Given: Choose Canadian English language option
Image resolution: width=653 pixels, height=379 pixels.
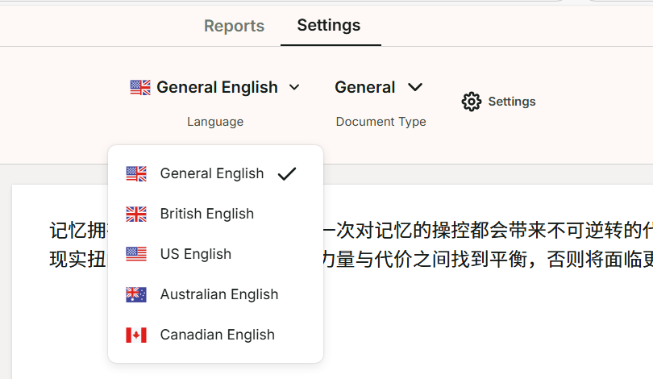Looking at the screenshot, I should [x=218, y=335].
